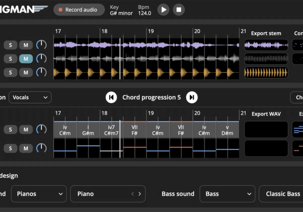The width and height of the screenshot is (303, 212).
Task: Select next piano preset using right chevron
Action: click(139, 194)
